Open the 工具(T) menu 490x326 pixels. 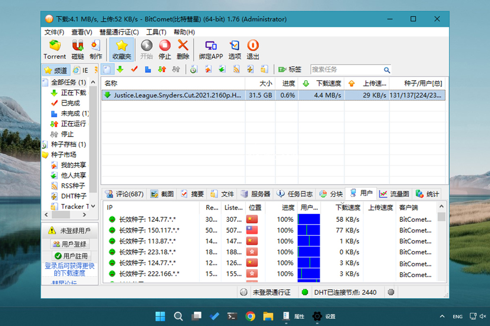tap(156, 32)
